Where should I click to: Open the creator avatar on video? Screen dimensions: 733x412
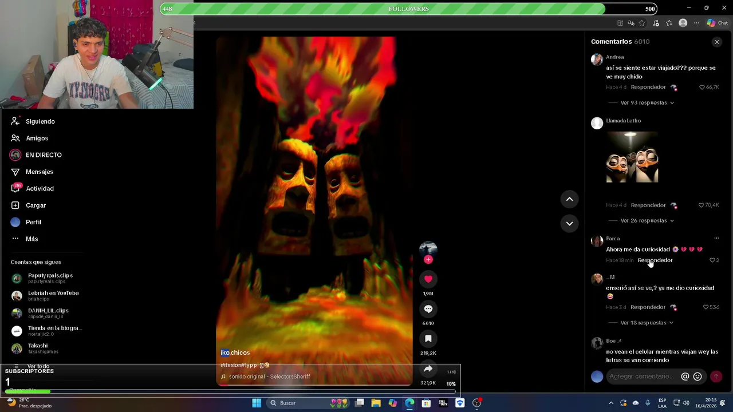[428, 249]
